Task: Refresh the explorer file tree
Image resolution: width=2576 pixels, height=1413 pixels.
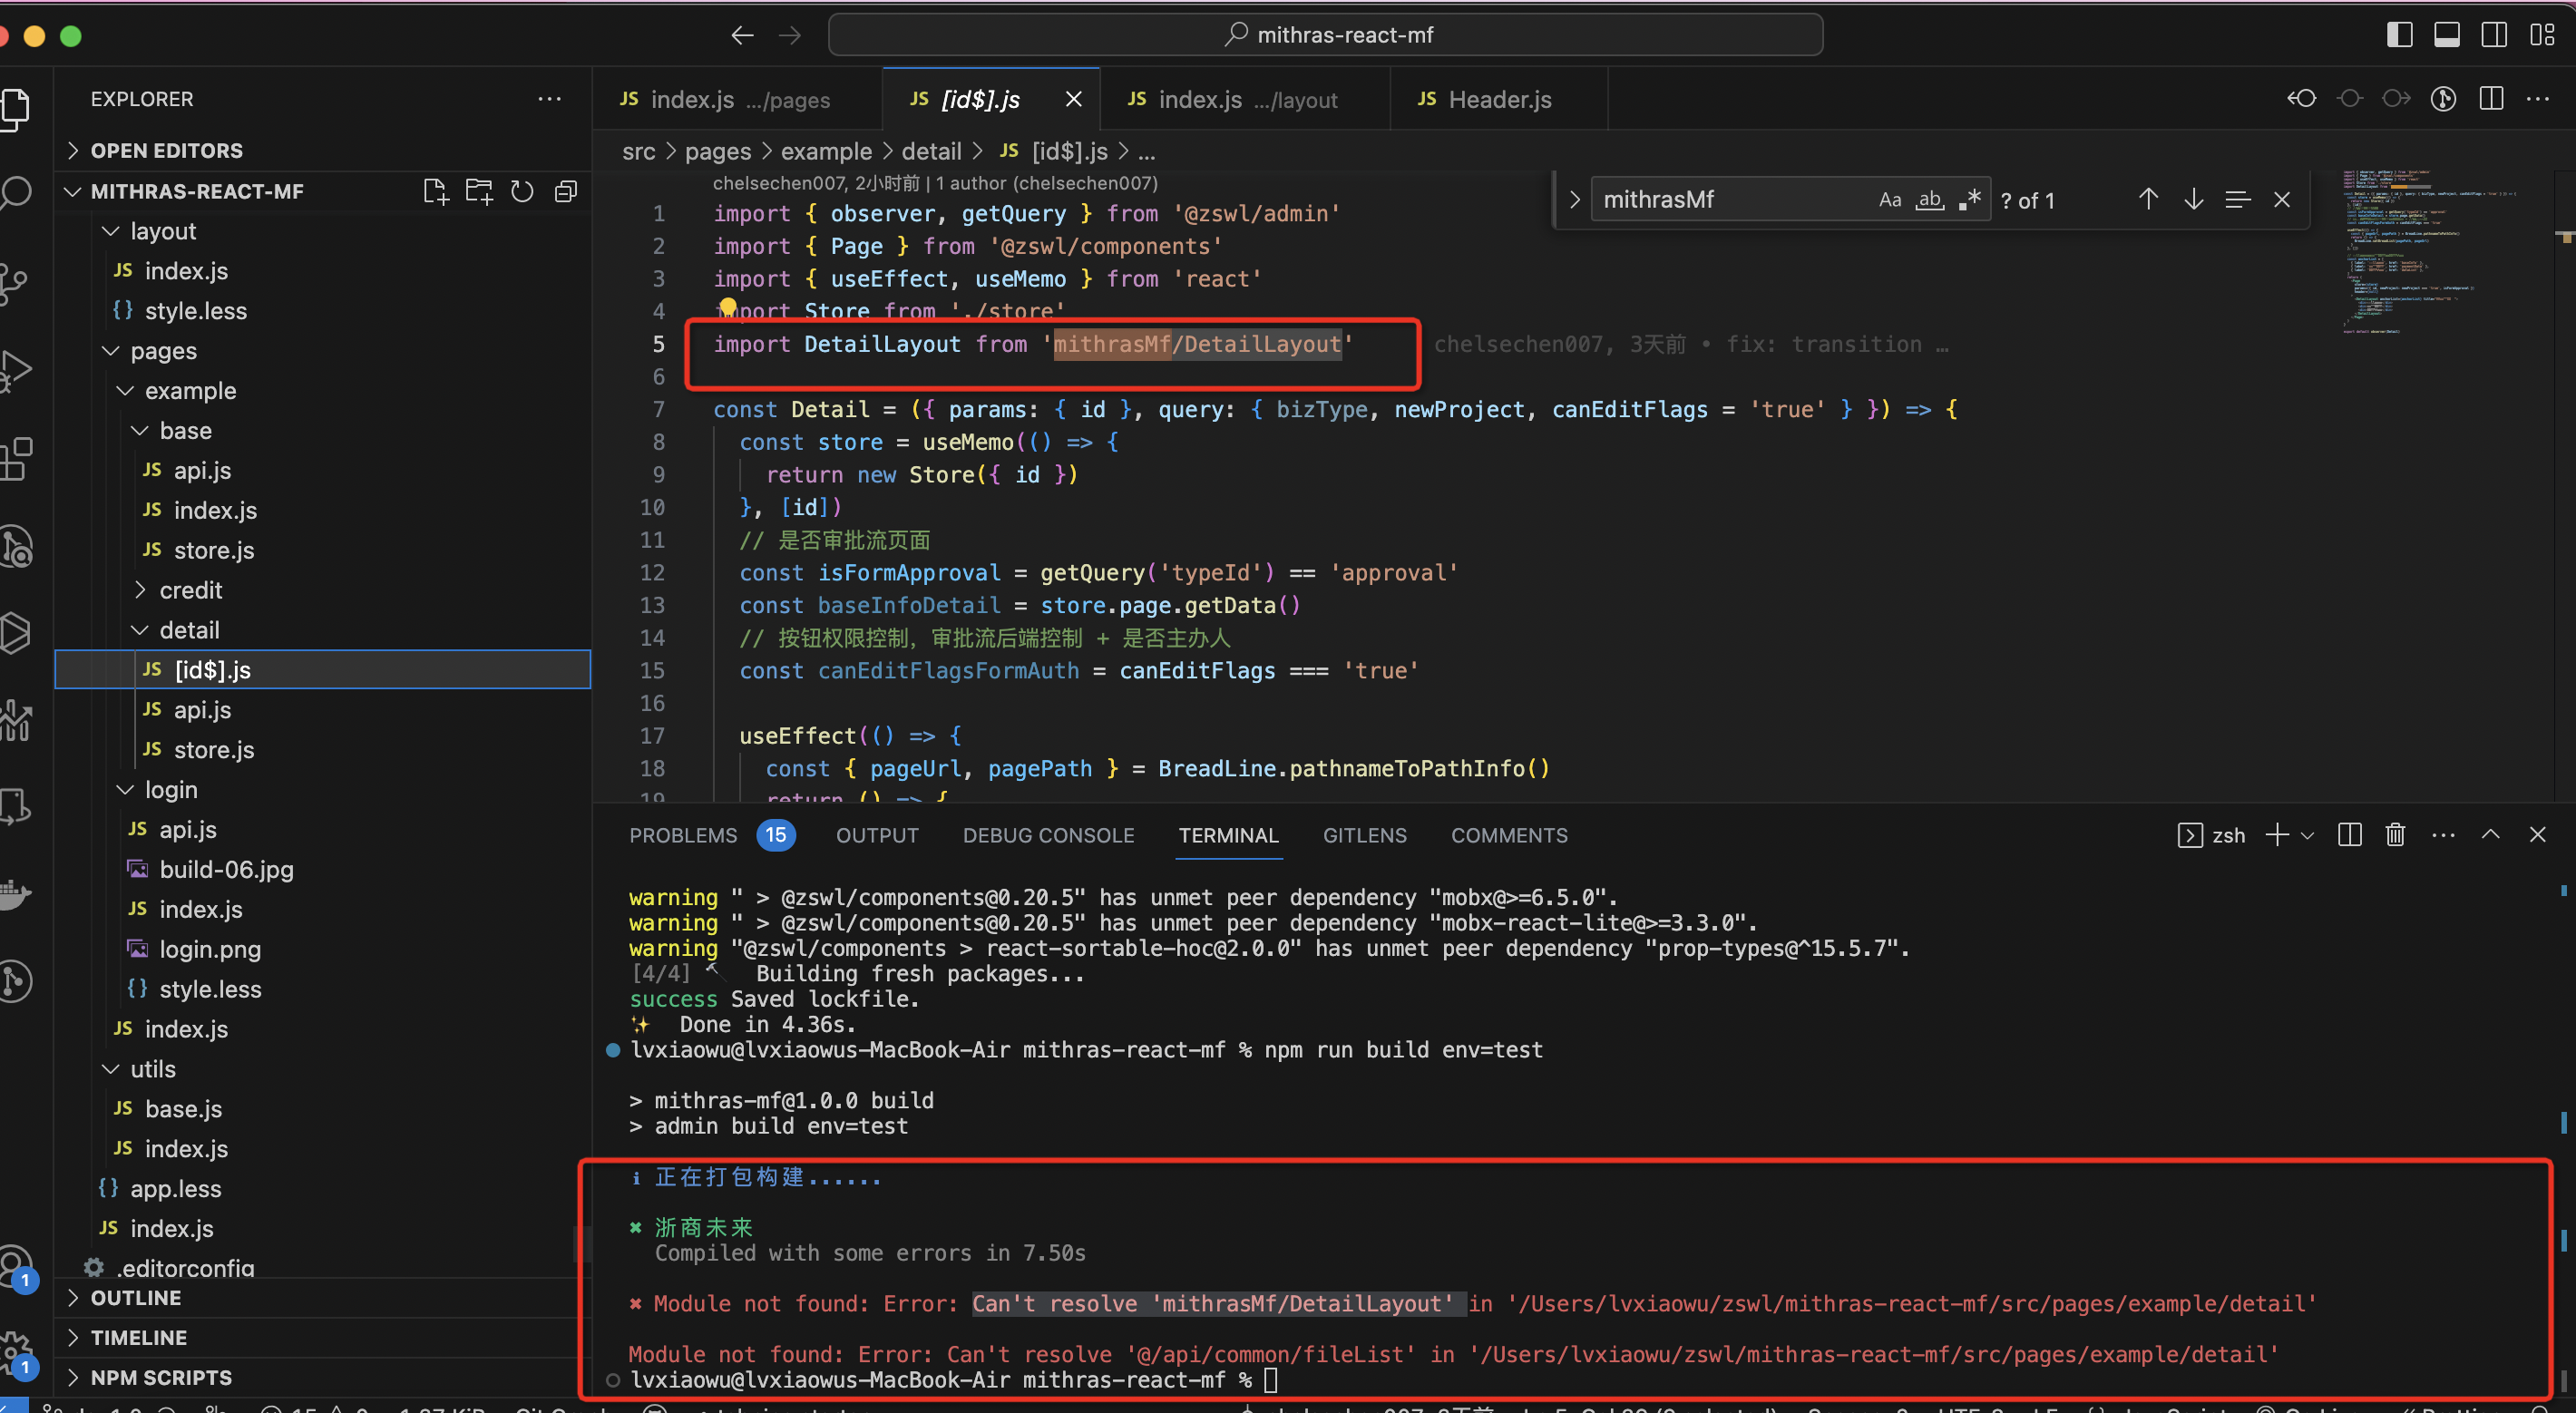Action: (x=522, y=191)
